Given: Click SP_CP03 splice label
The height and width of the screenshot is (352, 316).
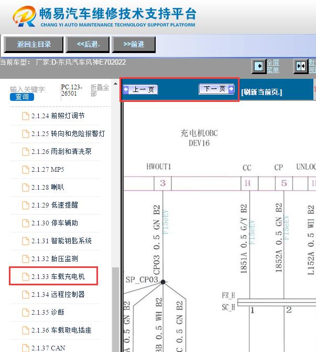Looking at the screenshot, I should point(142,279).
